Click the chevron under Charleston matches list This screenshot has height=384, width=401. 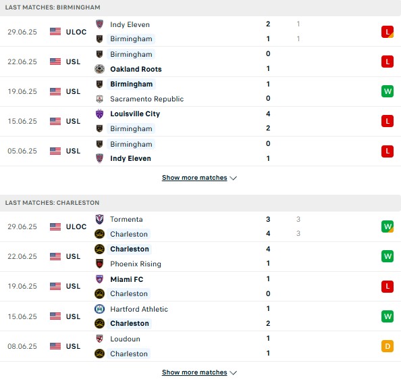pos(233,373)
